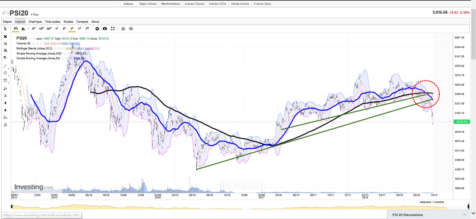Select the 1 month timeframe button
This screenshot has height=219, width=476.
click(87, 29)
